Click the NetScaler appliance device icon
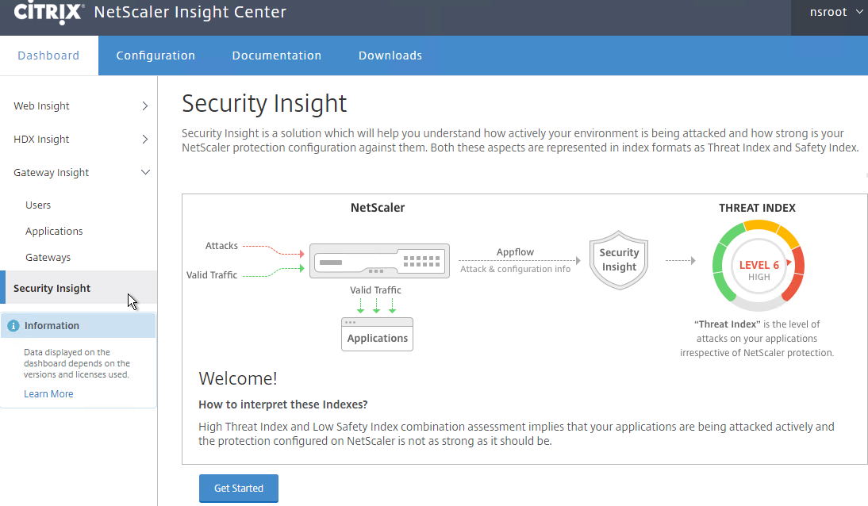The image size is (868, 506). [x=379, y=260]
